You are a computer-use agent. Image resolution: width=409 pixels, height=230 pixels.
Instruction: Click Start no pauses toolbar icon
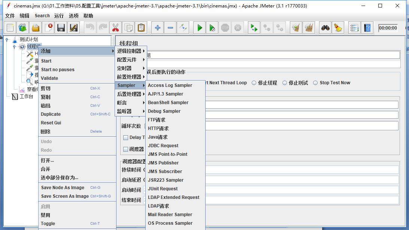(x=212, y=28)
